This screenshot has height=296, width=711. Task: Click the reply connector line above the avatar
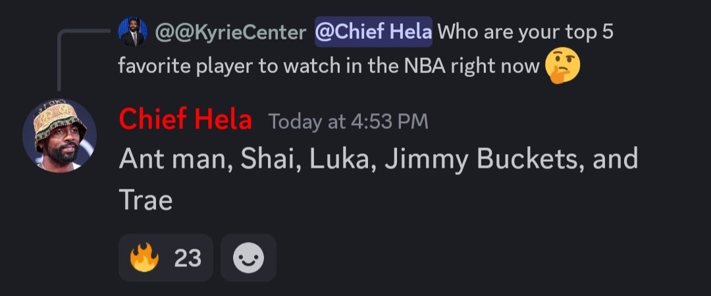[x=59, y=59]
